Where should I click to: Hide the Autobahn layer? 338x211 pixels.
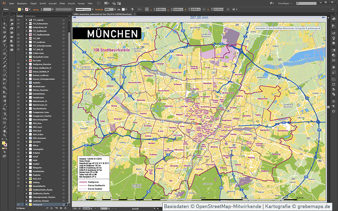(18, 83)
